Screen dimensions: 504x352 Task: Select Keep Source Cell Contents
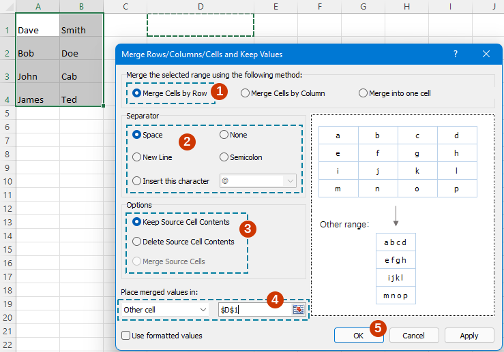(181, 222)
